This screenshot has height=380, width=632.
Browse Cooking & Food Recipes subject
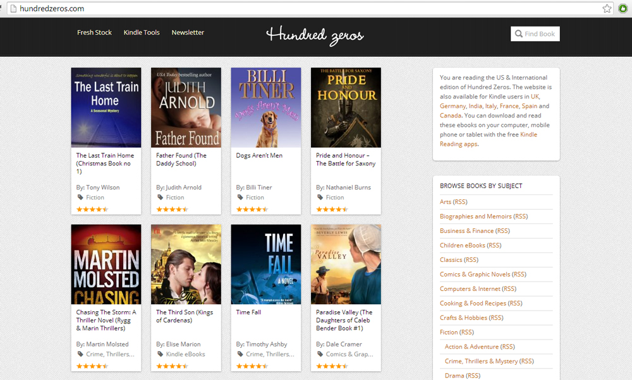[473, 303]
